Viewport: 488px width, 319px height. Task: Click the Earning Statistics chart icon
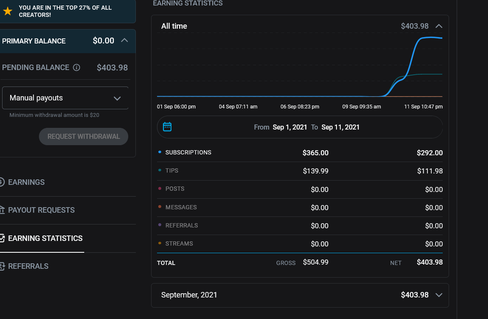click(x=2, y=238)
